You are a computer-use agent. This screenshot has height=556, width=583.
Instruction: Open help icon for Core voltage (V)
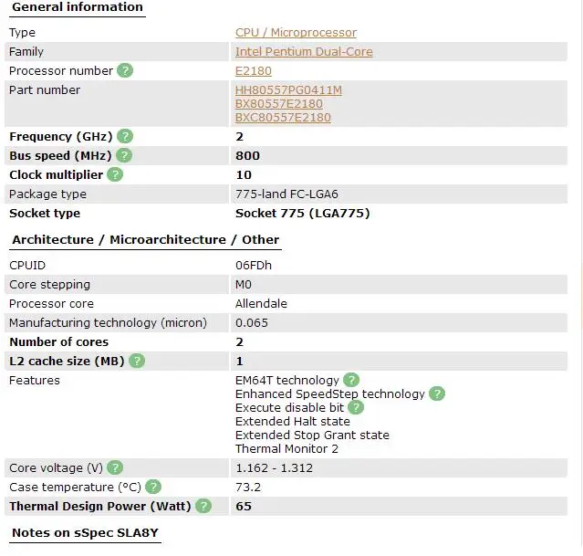click(115, 467)
